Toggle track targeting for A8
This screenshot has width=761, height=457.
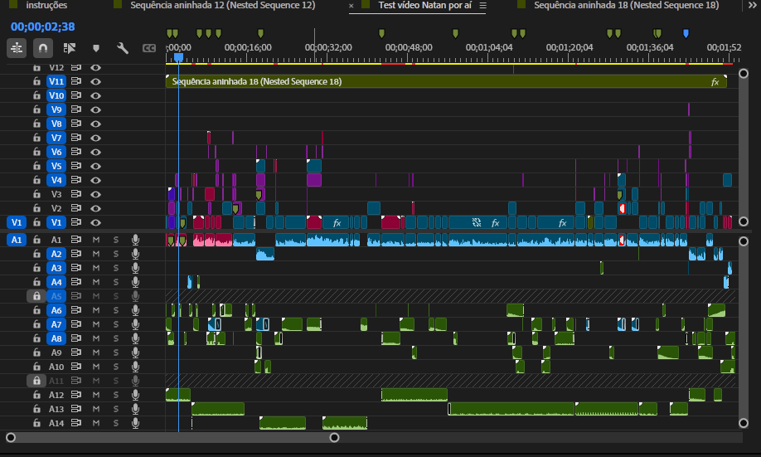tap(56, 338)
